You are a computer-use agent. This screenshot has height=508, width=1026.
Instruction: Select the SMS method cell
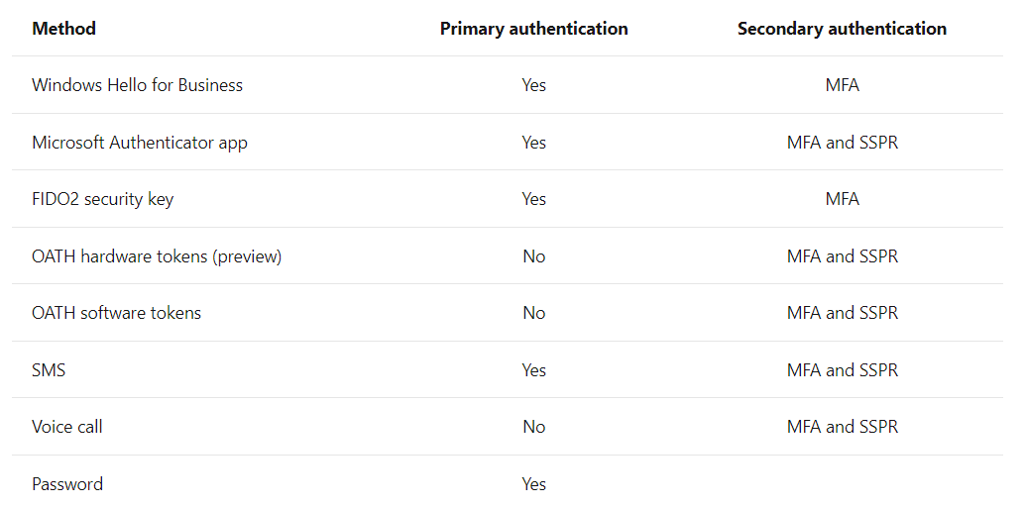click(49, 370)
